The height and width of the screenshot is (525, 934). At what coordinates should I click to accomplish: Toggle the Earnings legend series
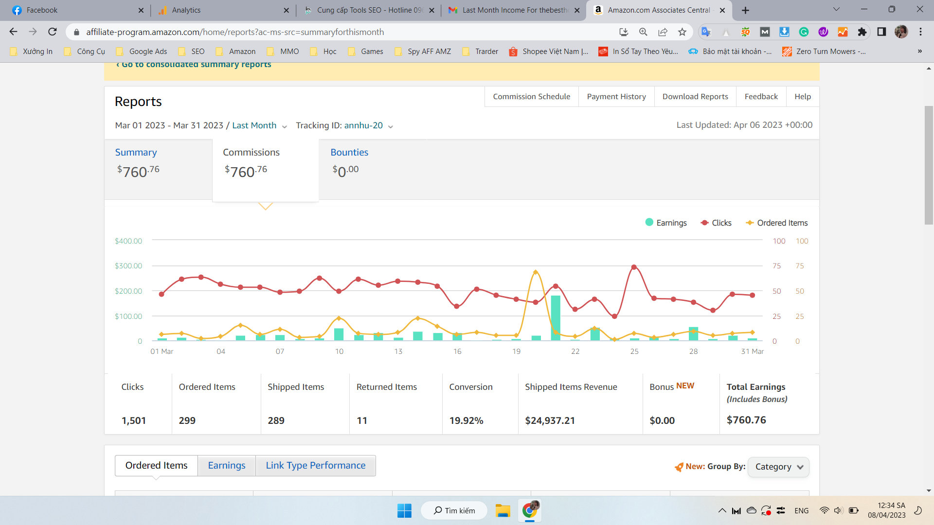(x=666, y=223)
